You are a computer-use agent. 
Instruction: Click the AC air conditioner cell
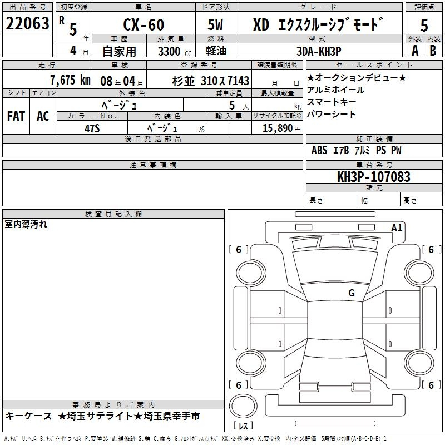point(43,116)
